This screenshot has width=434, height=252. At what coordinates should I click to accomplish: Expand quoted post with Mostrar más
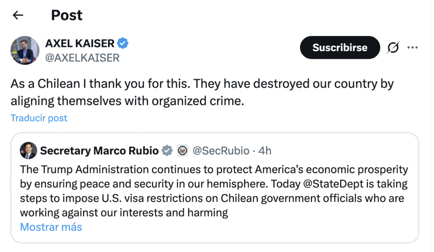tap(51, 227)
